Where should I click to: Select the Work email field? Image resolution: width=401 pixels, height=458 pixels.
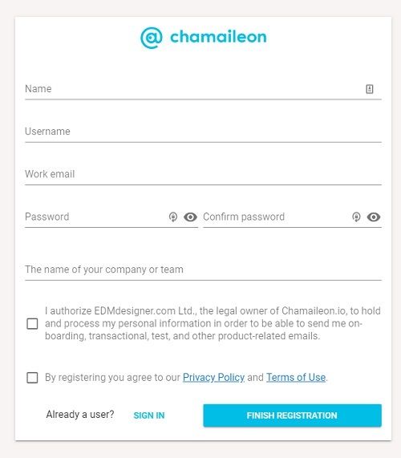point(203,174)
